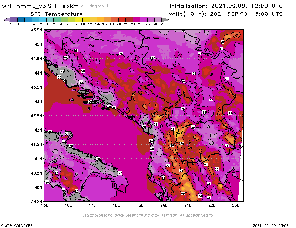
Task: Click the '40N' latitude axis label
Action: click(x=38, y=187)
